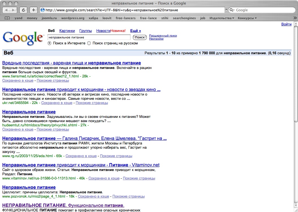Open the searchengines bookmark
298x212 pixels.
(184, 18)
